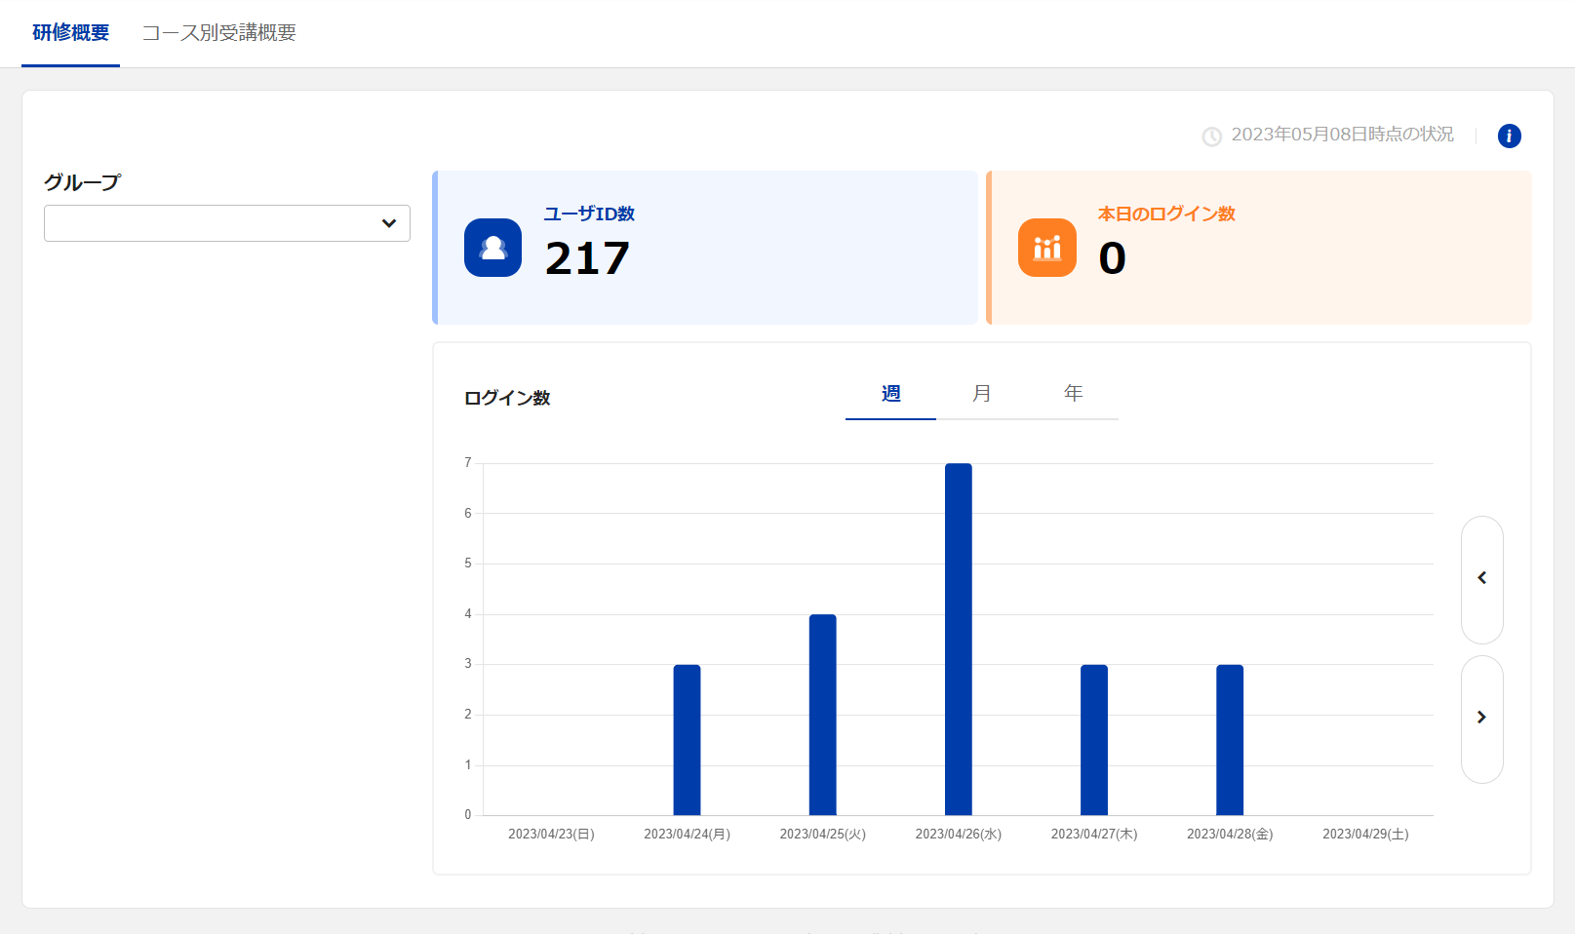
Task: Open the グループ dropdown
Action: pos(227,223)
